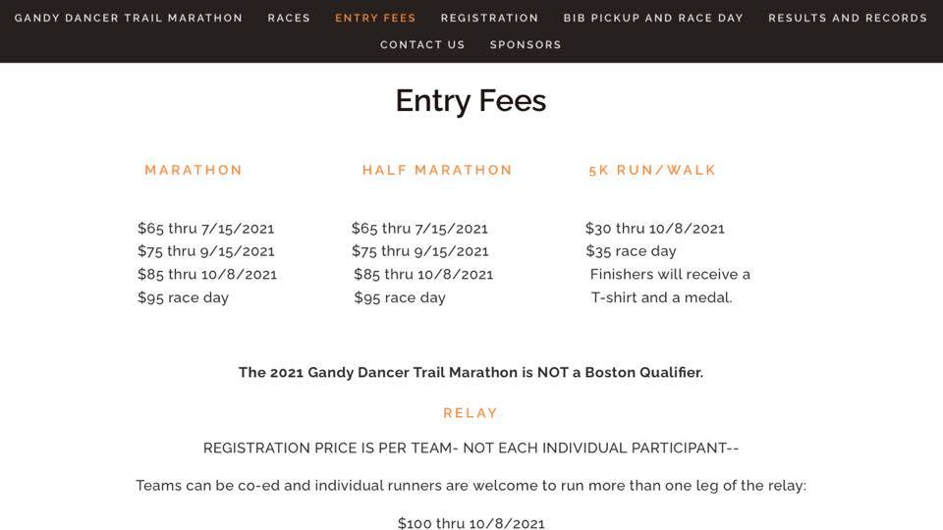943x530 pixels.
Task: Click the orange Relay section heading
Action: click(x=471, y=413)
